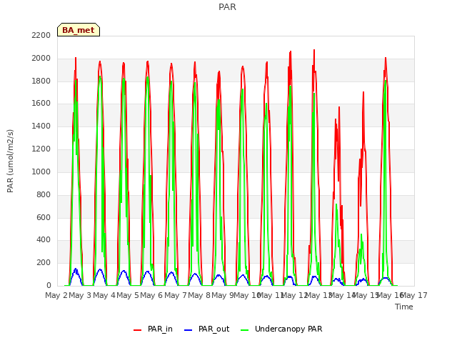Click the May 17 x-axis date label
457x343 pixels.
click(414, 295)
